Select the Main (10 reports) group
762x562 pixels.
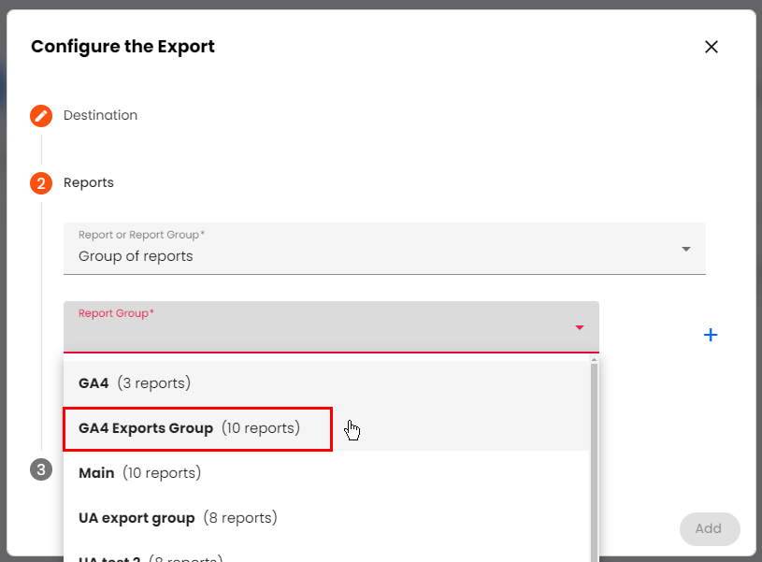click(x=139, y=473)
